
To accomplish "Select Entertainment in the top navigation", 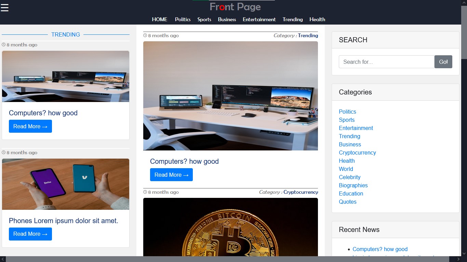I will [x=259, y=19].
